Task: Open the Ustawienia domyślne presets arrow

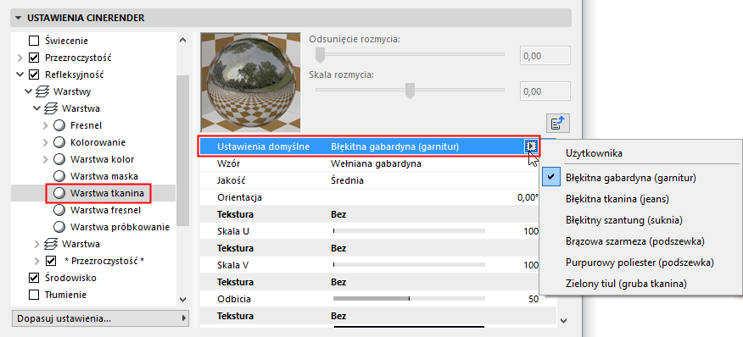Action: tap(532, 146)
